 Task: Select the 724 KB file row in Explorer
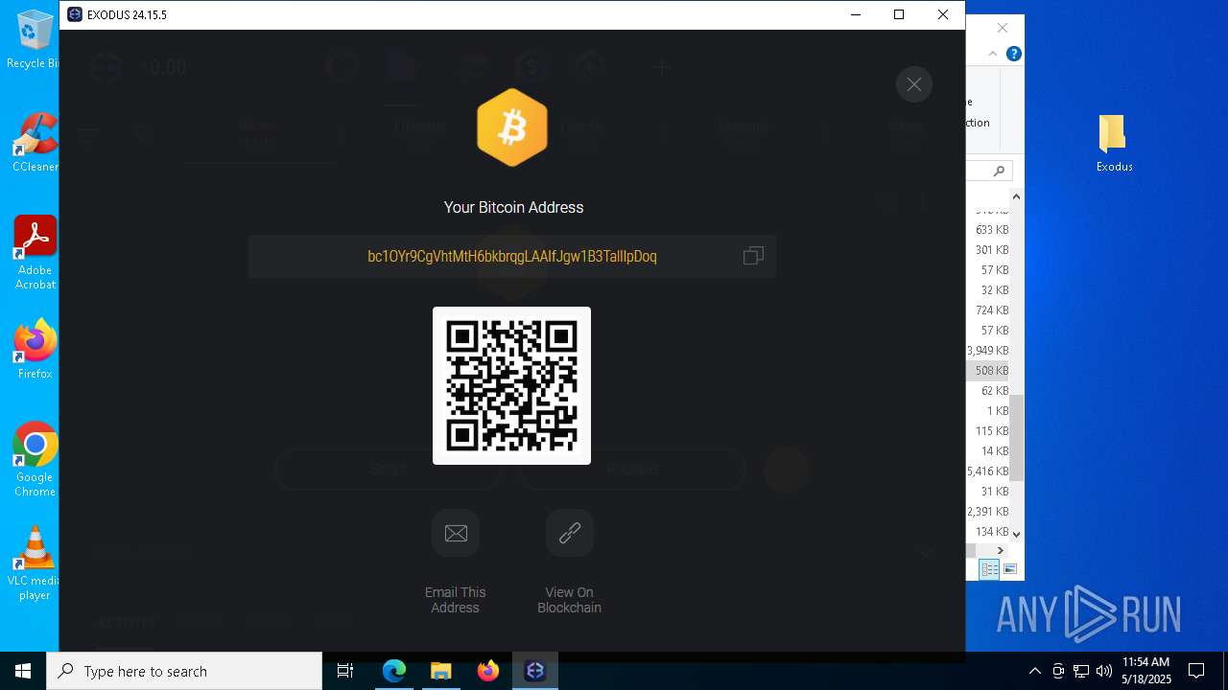pos(987,310)
